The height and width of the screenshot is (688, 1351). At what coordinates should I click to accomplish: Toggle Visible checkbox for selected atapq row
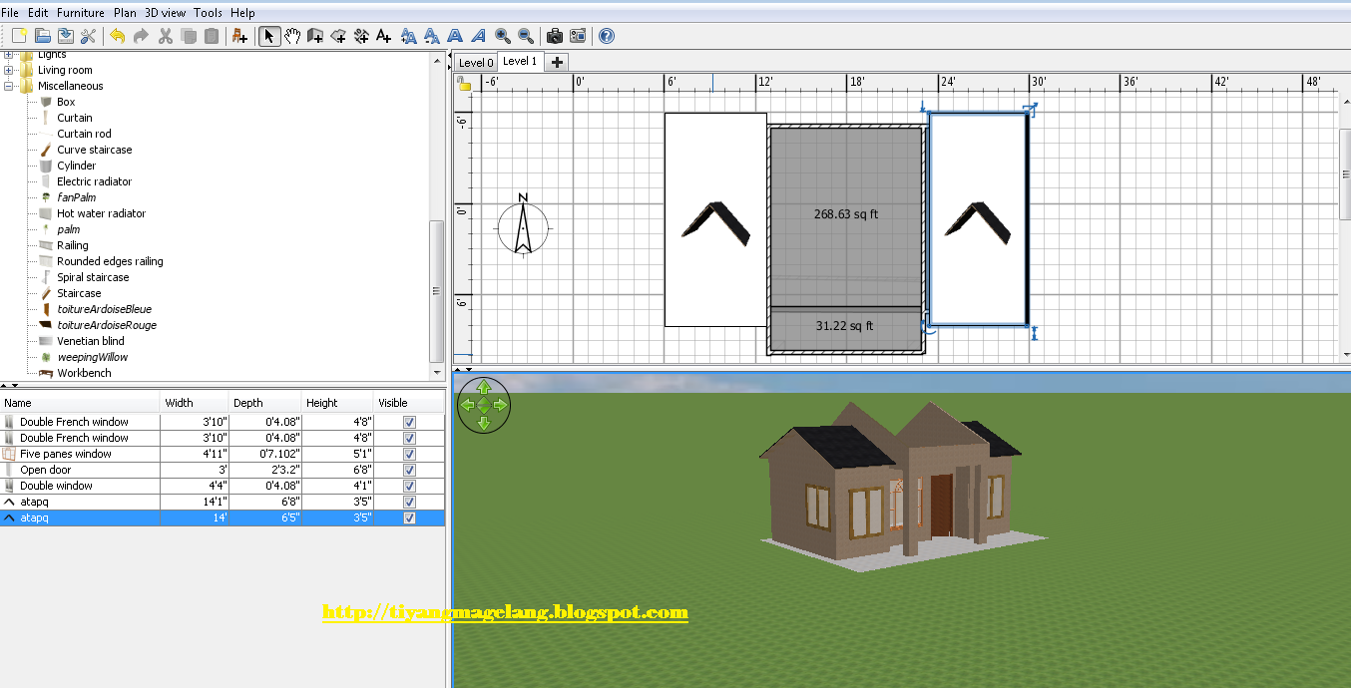[409, 518]
